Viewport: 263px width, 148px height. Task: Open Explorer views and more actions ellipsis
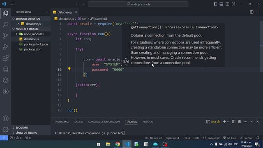coord(45,12)
